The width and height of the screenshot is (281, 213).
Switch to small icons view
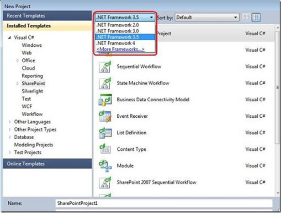246,18
